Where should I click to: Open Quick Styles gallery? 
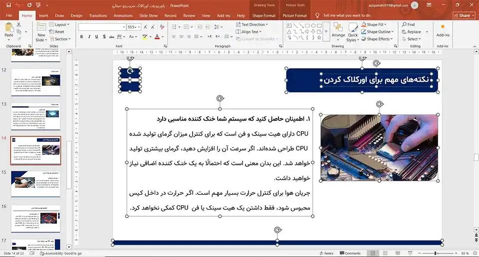click(x=353, y=33)
